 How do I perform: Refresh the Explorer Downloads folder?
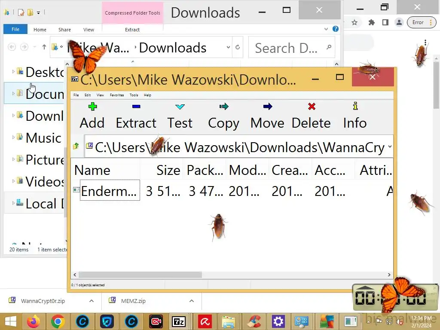(238, 47)
